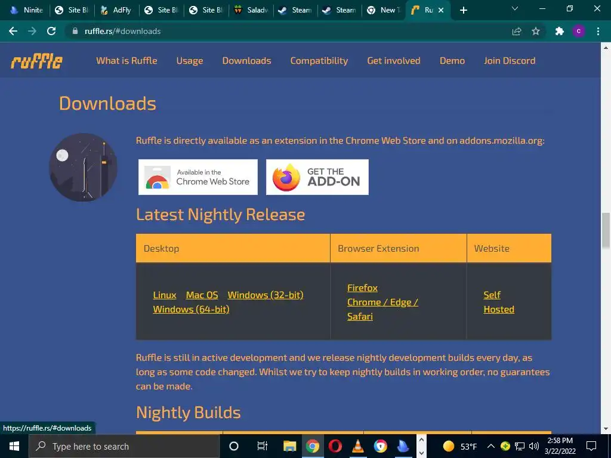This screenshot has height=458, width=611.
Task: Click the scrollbar down arrow
Action: pyautogui.click(x=606, y=429)
